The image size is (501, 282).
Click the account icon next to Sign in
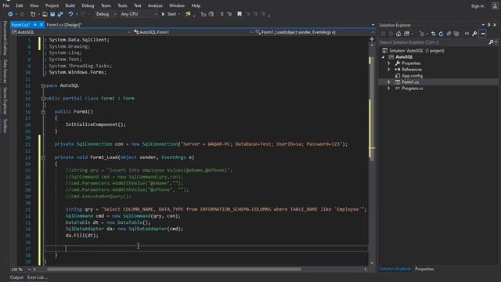(495, 5)
